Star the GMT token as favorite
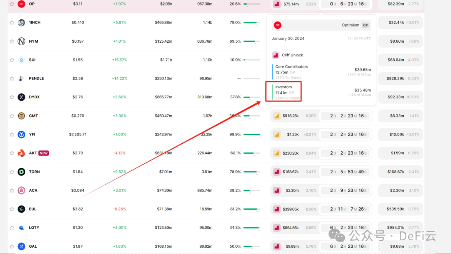The image size is (451, 254). point(12,116)
